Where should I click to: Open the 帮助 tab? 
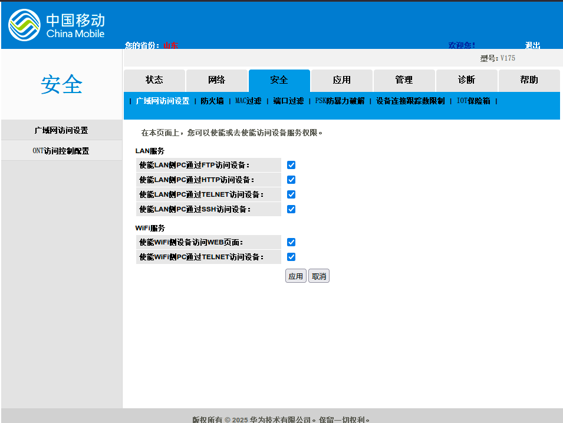[x=529, y=80]
